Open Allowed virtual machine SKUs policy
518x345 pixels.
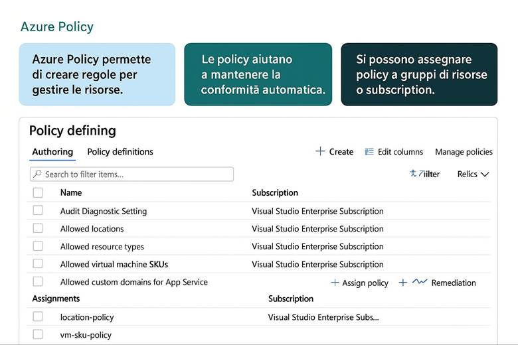114,264
